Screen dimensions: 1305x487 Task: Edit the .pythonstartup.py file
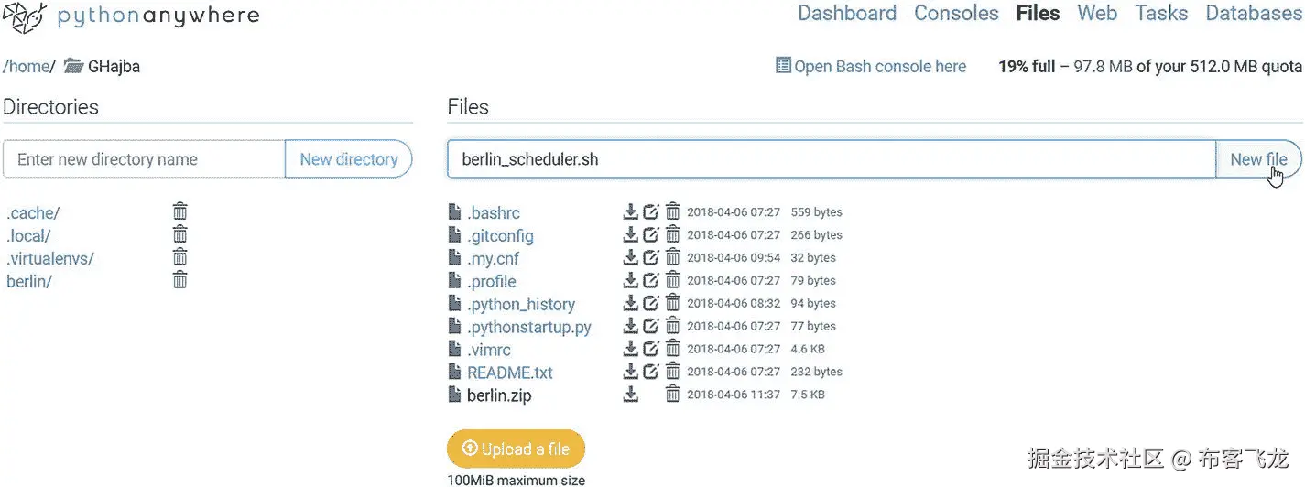pyautogui.click(x=651, y=326)
